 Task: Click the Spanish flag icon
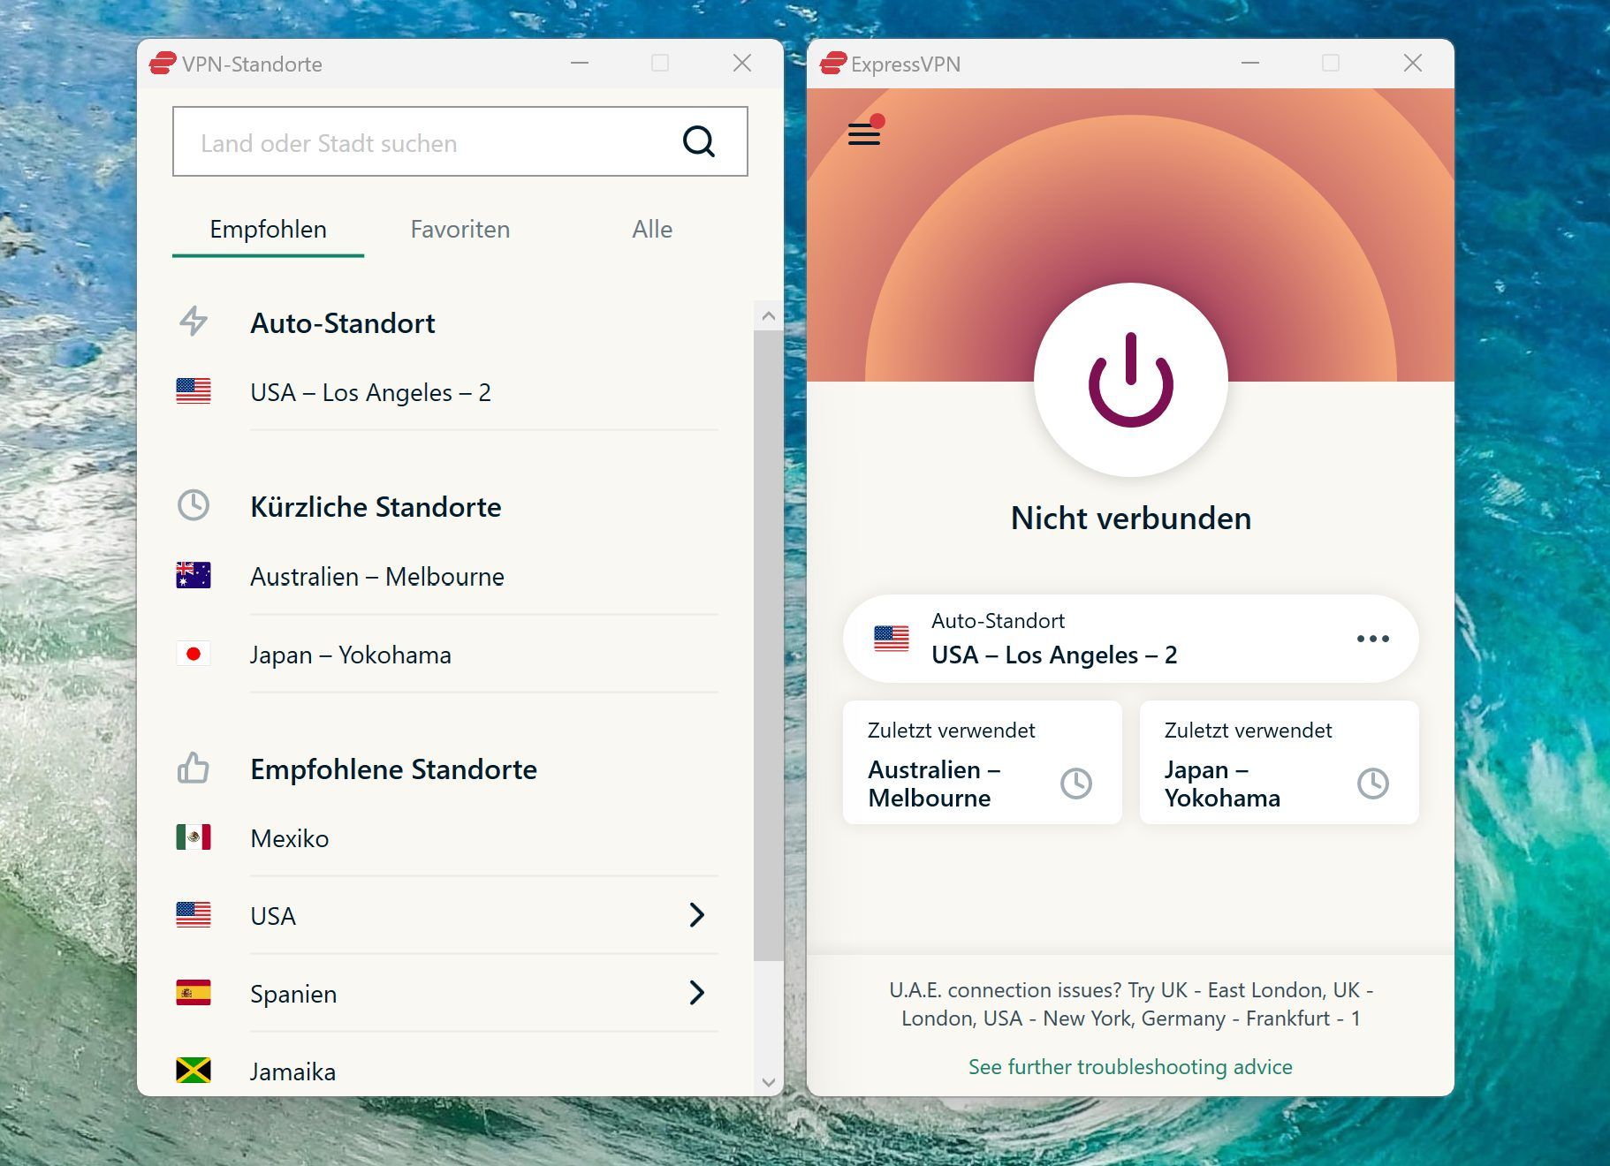pos(194,993)
